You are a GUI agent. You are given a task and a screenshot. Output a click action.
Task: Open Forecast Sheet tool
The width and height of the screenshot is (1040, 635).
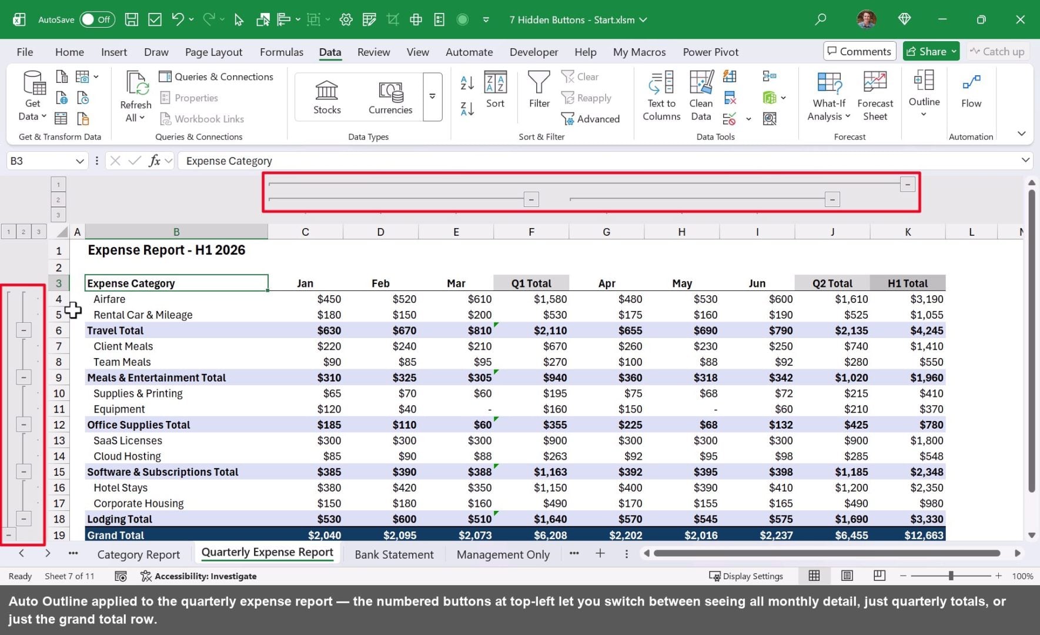[875, 96]
